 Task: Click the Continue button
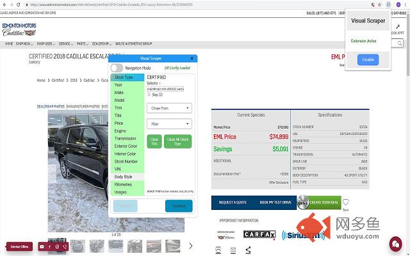[178, 205]
